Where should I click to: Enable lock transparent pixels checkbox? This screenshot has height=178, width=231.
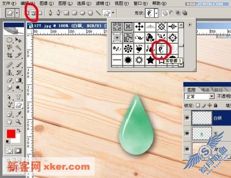click(198, 105)
